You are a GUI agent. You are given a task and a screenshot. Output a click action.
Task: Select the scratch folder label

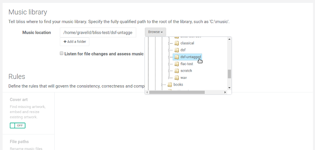pyautogui.click(x=186, y=71)
